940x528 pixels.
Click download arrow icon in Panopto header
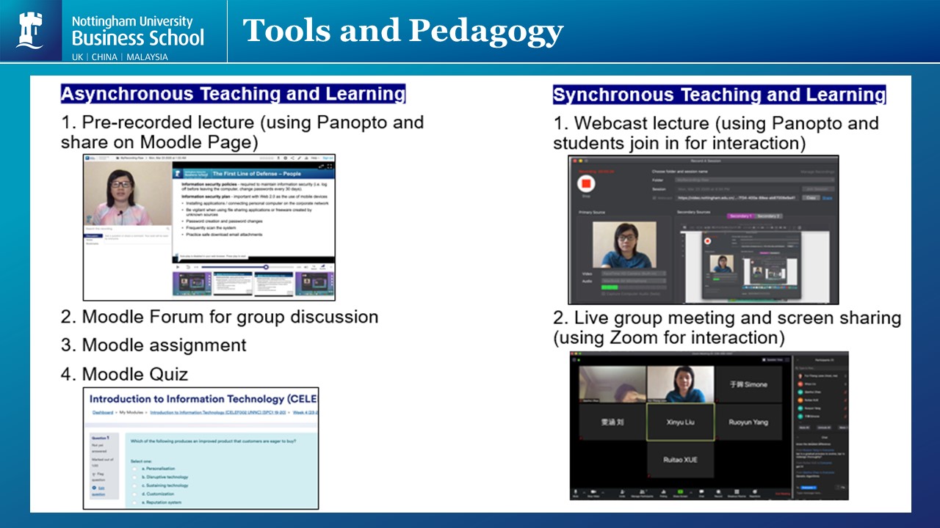[x=278, y=158]
